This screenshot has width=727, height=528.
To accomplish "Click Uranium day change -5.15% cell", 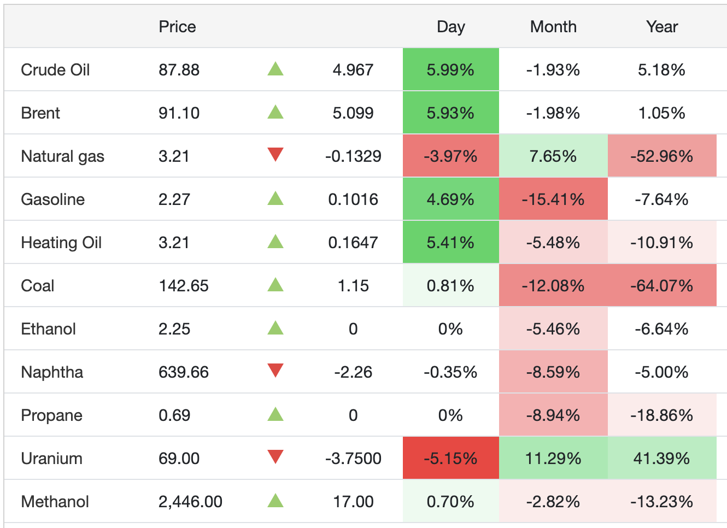I will [451, 458].
